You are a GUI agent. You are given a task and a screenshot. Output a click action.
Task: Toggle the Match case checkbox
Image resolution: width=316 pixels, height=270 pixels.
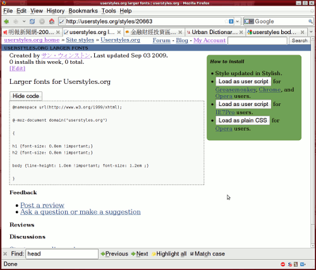pos(191,254)
